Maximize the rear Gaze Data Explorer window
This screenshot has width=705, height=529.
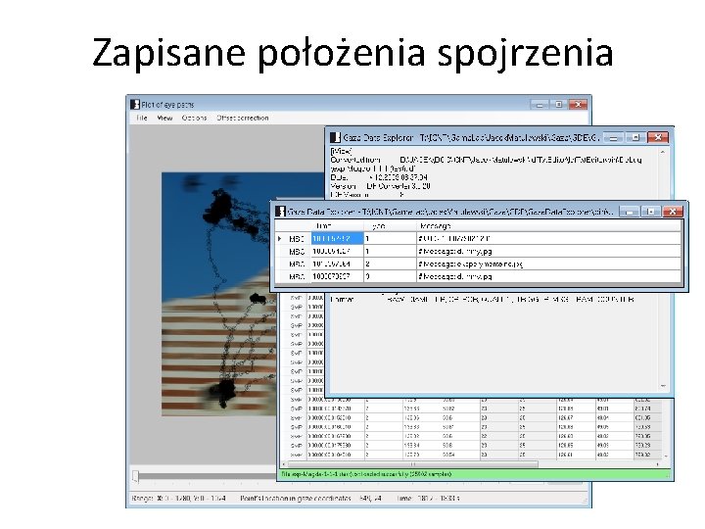click(635, 138)
